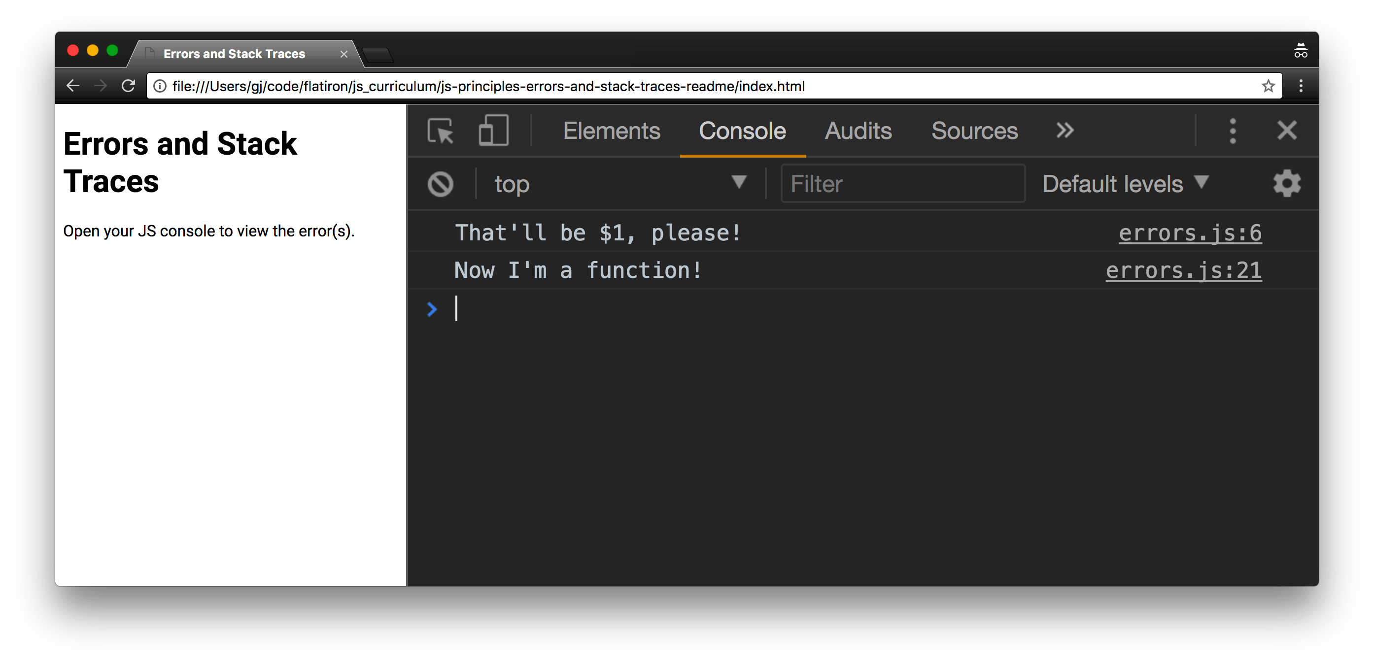Reload the page
The image size is (1374, 665).
[128, 85]
